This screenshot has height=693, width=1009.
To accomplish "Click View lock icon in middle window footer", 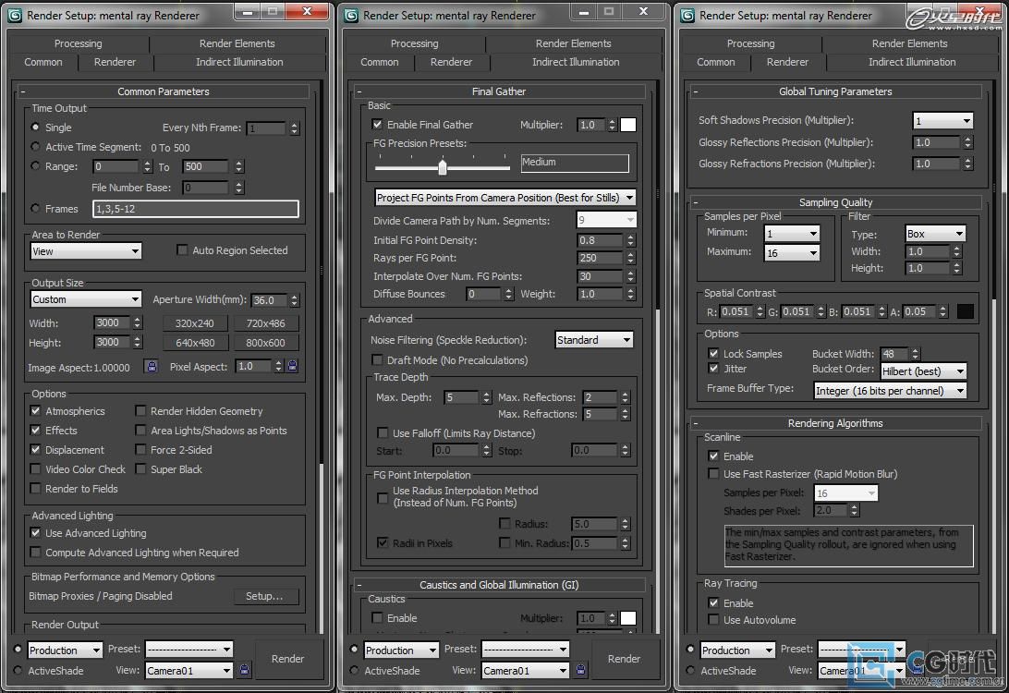I will point(580,670).
